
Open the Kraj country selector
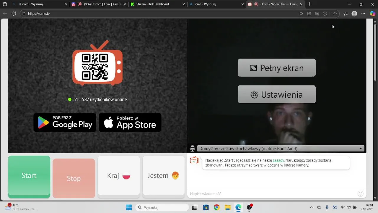119,176
